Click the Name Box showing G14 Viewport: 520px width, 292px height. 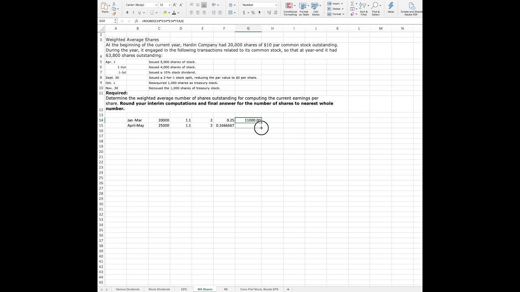click(x=106, y=21)
